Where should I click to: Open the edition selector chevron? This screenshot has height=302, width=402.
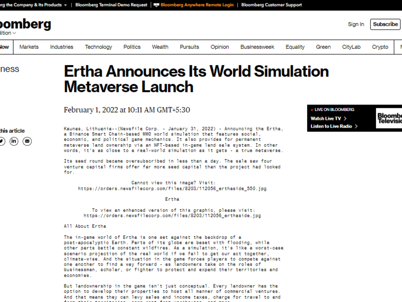(x=14, y=33)
